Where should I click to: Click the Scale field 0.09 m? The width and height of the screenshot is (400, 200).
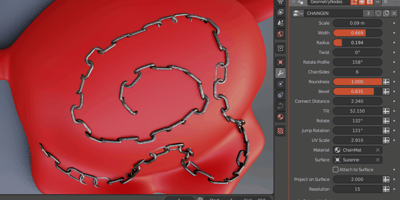tap(357, 23)
